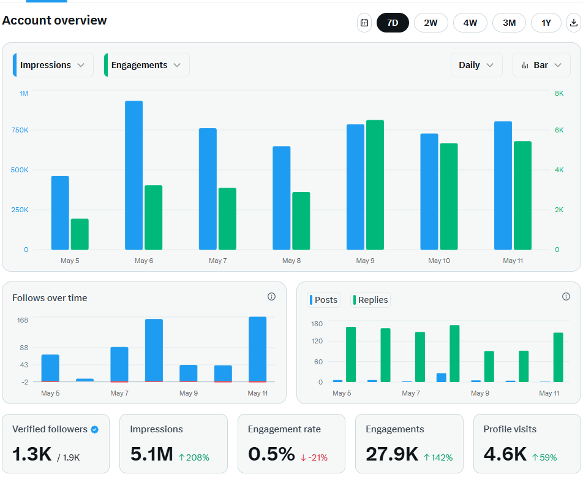Show info for Posts and Replies chart
This screenshot has height=482, width=583.
[x=566, y=296]
